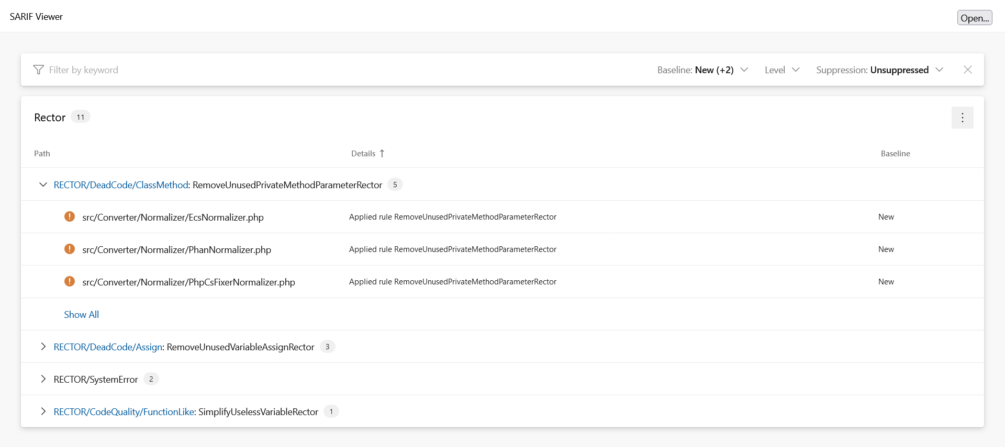Click the Filter by keyword input

(314, 70)
